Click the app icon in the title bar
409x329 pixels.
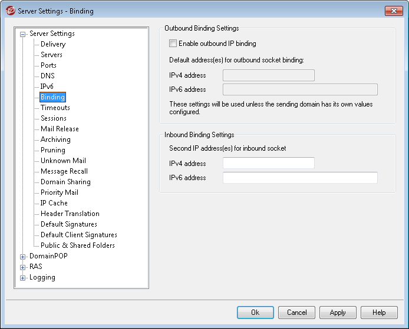(10, 11)
